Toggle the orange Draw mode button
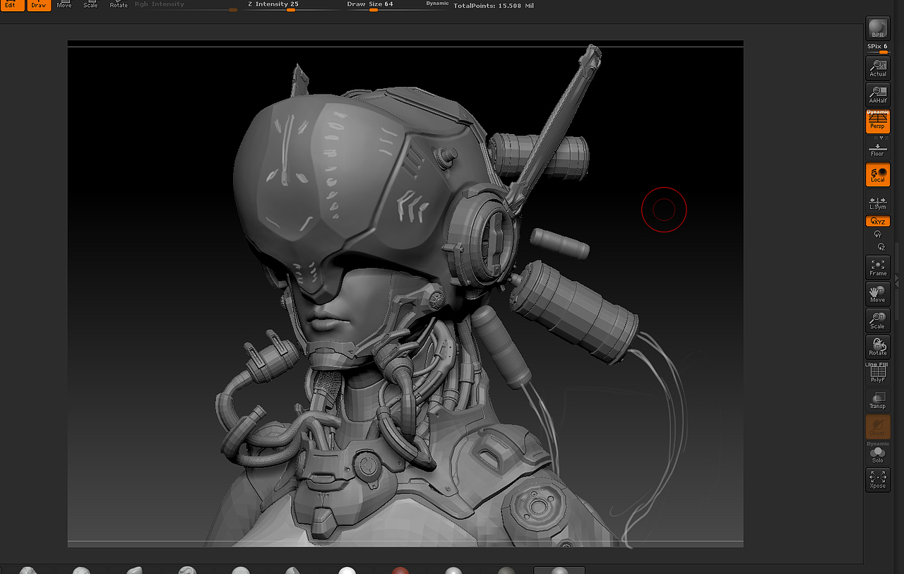This screenshot has width=904, height=574. pos(38,4)
